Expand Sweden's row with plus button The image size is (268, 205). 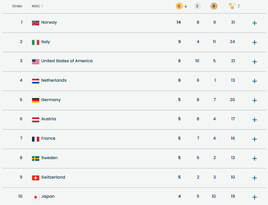pos(254,158)
